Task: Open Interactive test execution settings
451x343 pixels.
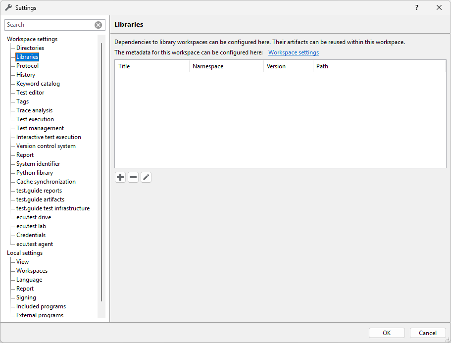Action: 49,137
